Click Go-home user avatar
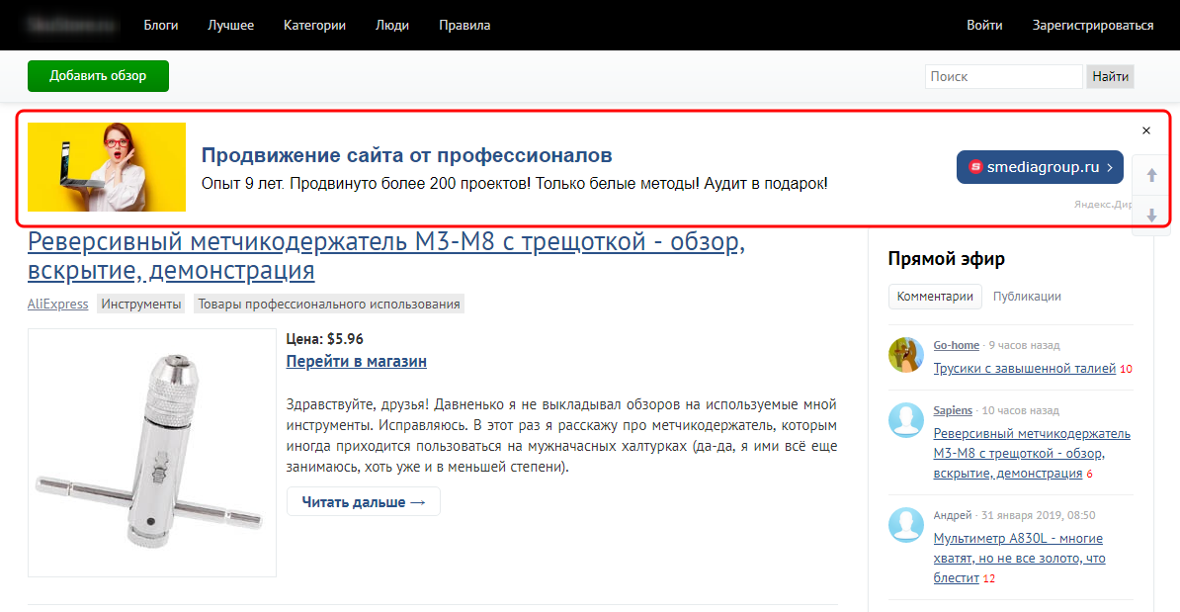Image resolution: width=1180 pixels, height=612 pixels. click(905, 355)
